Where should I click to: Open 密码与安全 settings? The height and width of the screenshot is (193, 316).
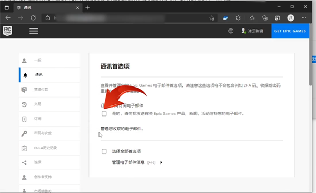(x=50, y=133)
